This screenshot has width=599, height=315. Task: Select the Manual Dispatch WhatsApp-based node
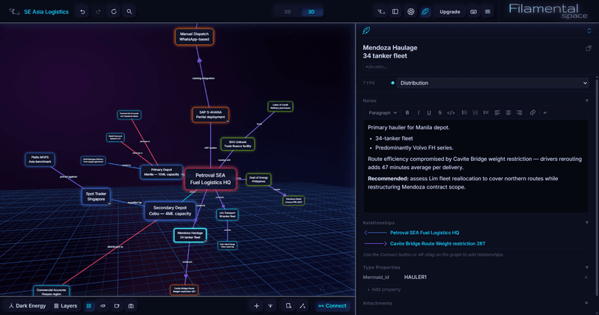coord(194,37)
